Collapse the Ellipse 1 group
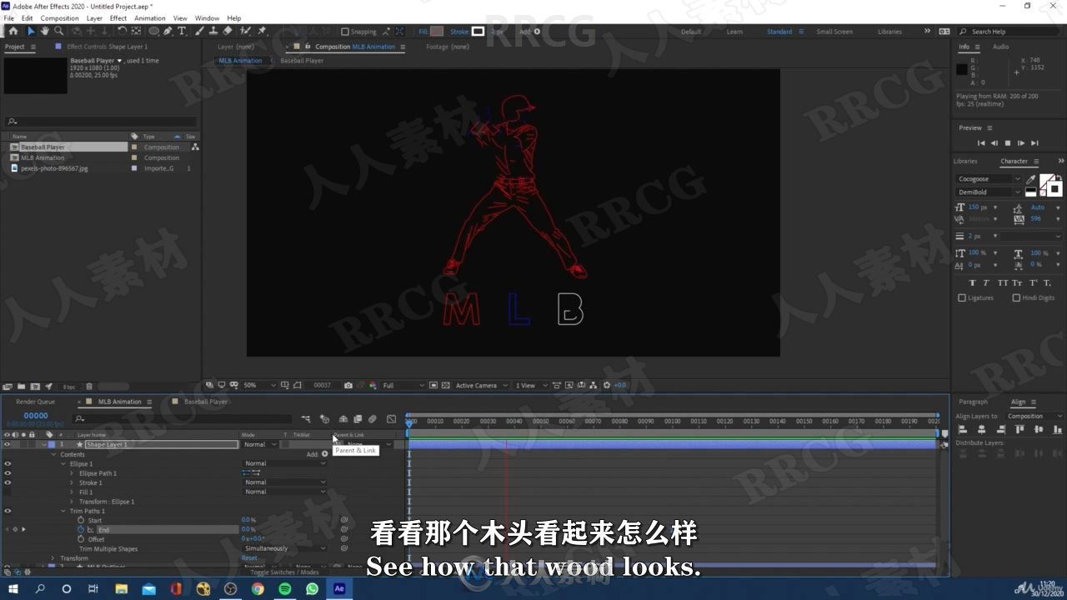This screenshot has height=600, width=1067. click(63, 464)
